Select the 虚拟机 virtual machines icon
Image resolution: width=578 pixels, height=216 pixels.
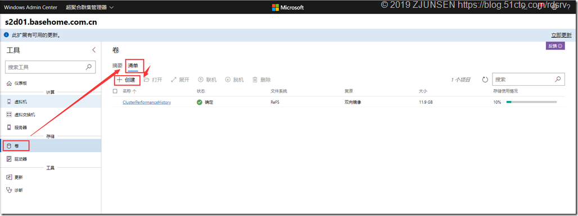(x=9, y=101)
